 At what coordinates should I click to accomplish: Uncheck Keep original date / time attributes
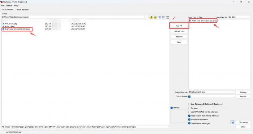click(x=189, y=116)
